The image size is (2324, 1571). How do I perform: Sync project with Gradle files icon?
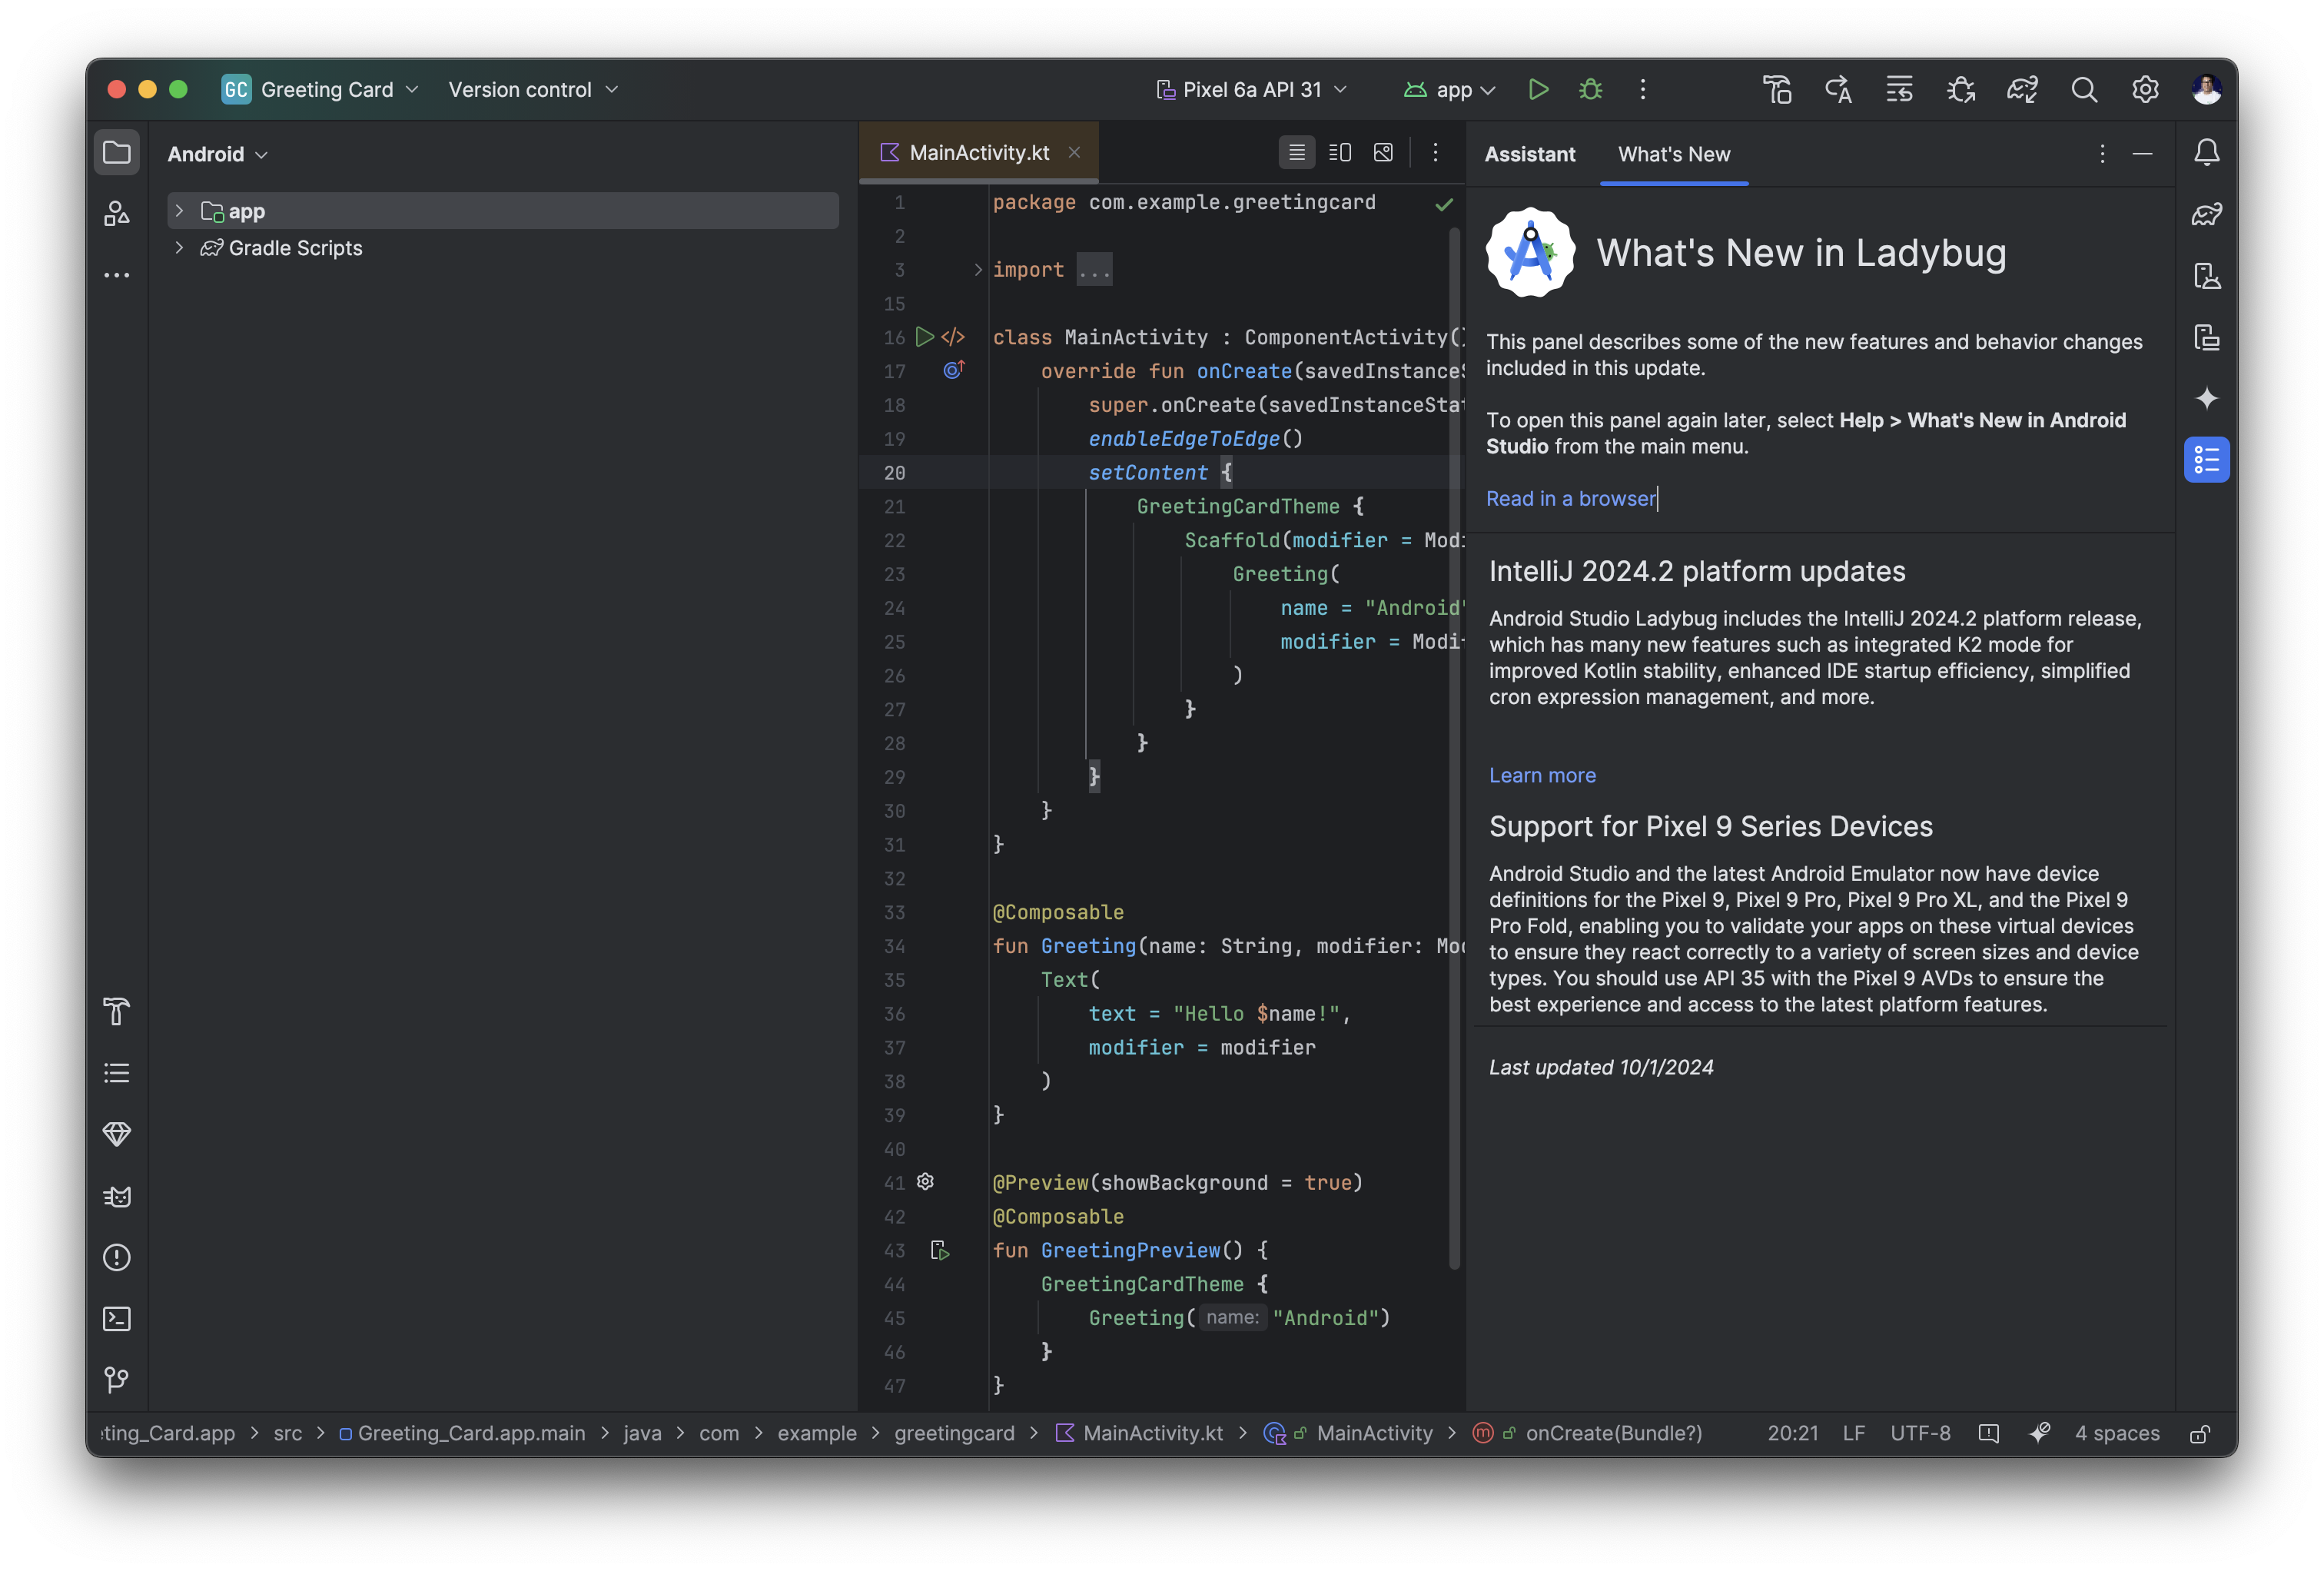click(2022, 90)
